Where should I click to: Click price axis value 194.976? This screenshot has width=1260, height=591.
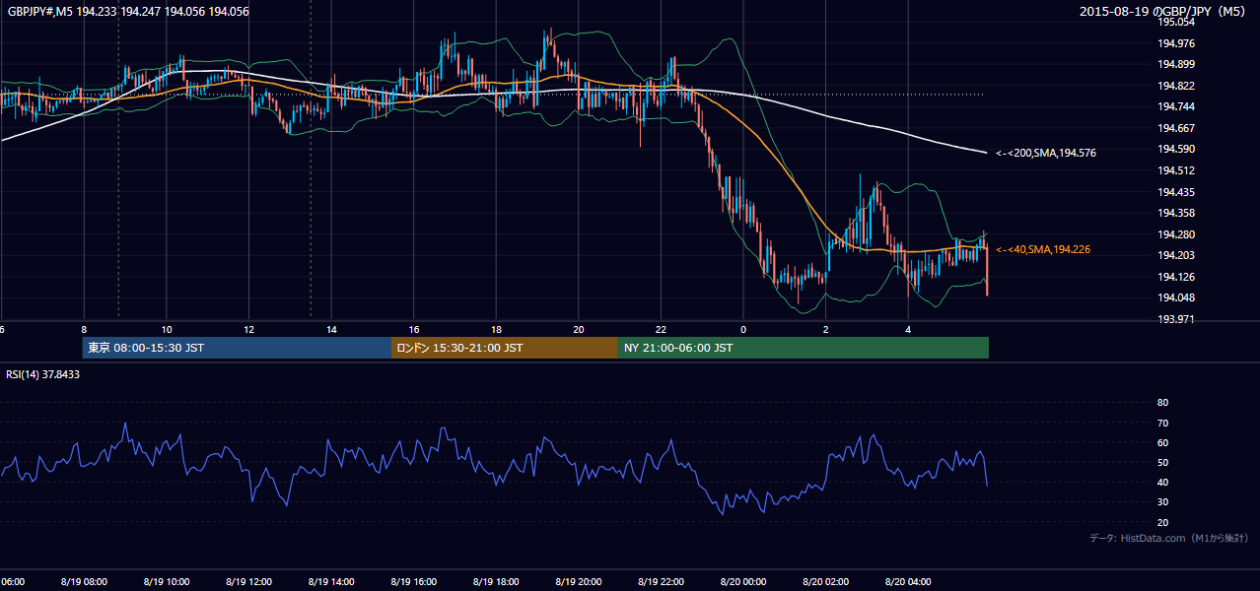coord(1177,42)
